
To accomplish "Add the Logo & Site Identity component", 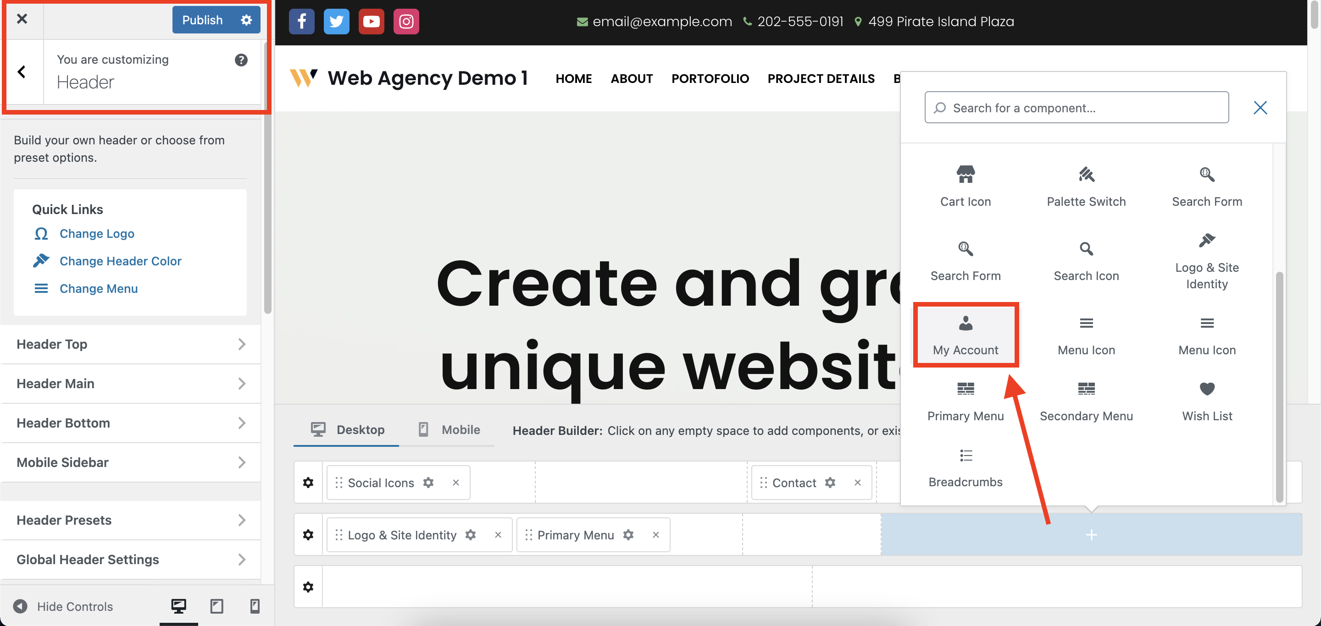I will [x=1207, y=261].
